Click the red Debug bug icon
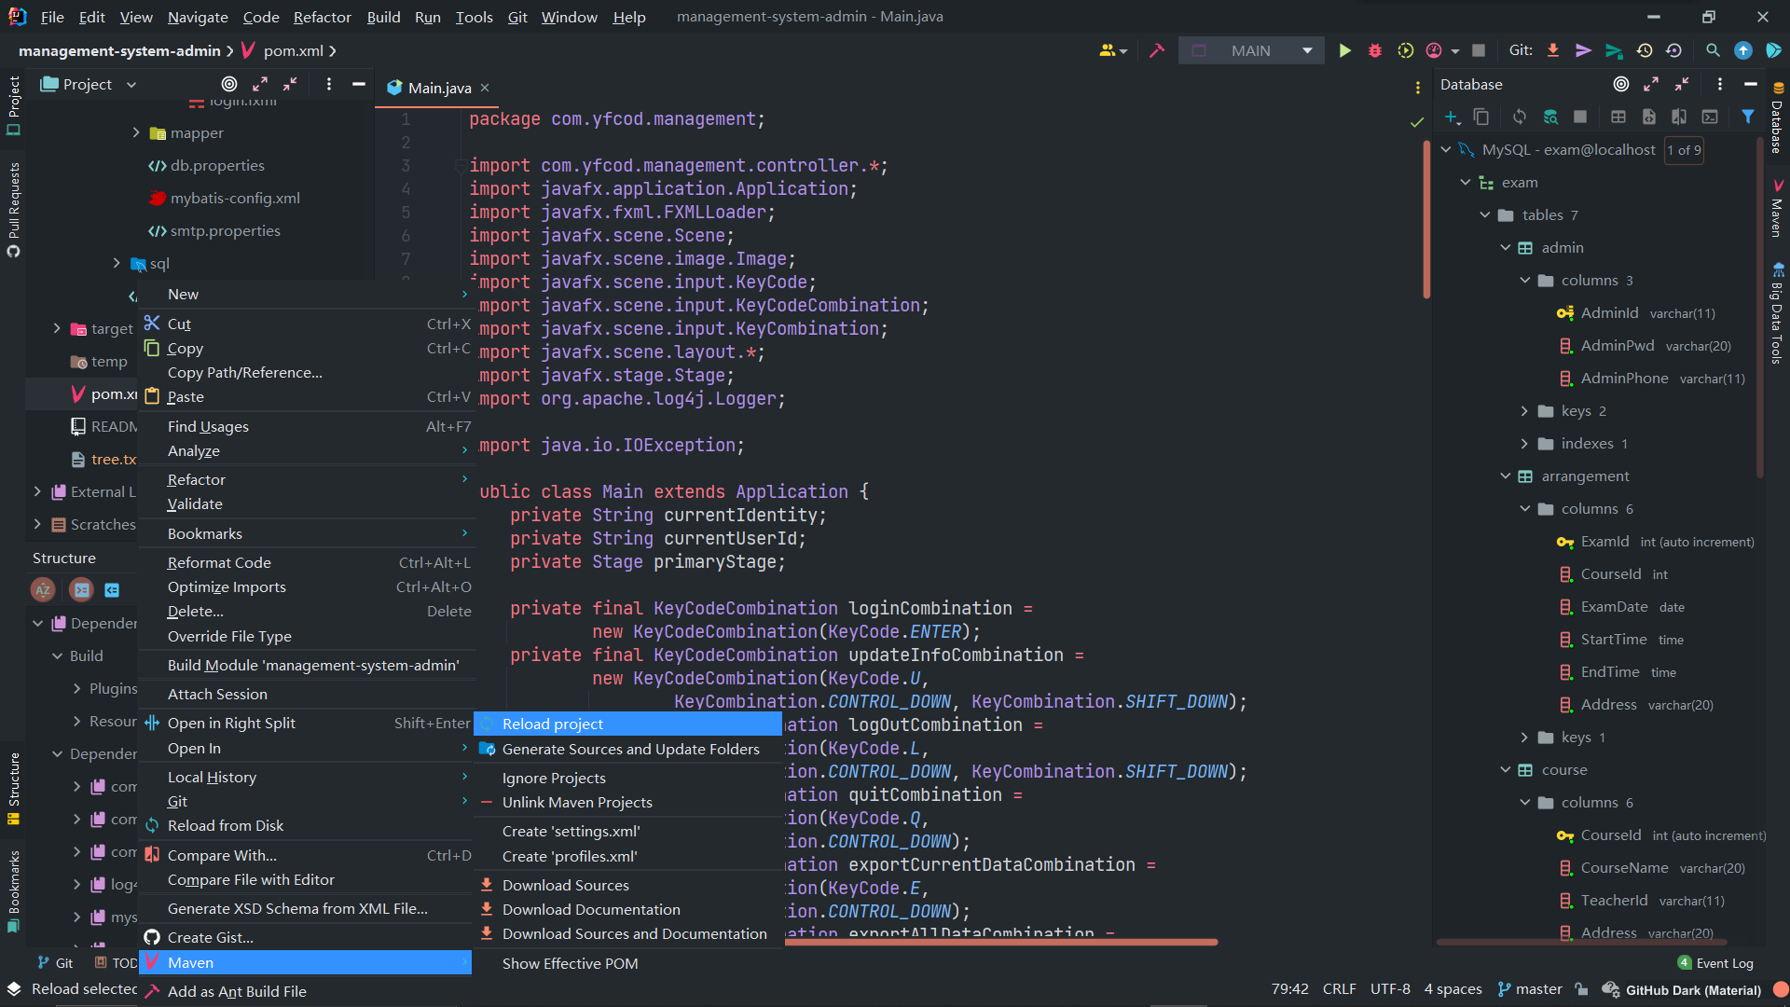 coord(1374,50)
